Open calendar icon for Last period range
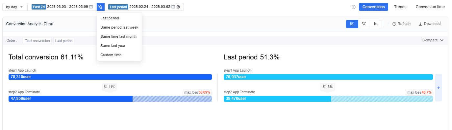 coord(173,7)
